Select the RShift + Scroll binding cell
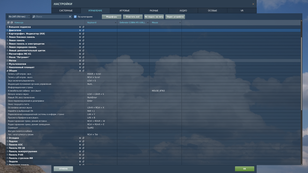The width and height of the screenshot is (308, 173). [101, 74]
